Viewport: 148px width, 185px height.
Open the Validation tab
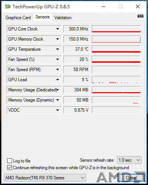[x=63, y=18]
